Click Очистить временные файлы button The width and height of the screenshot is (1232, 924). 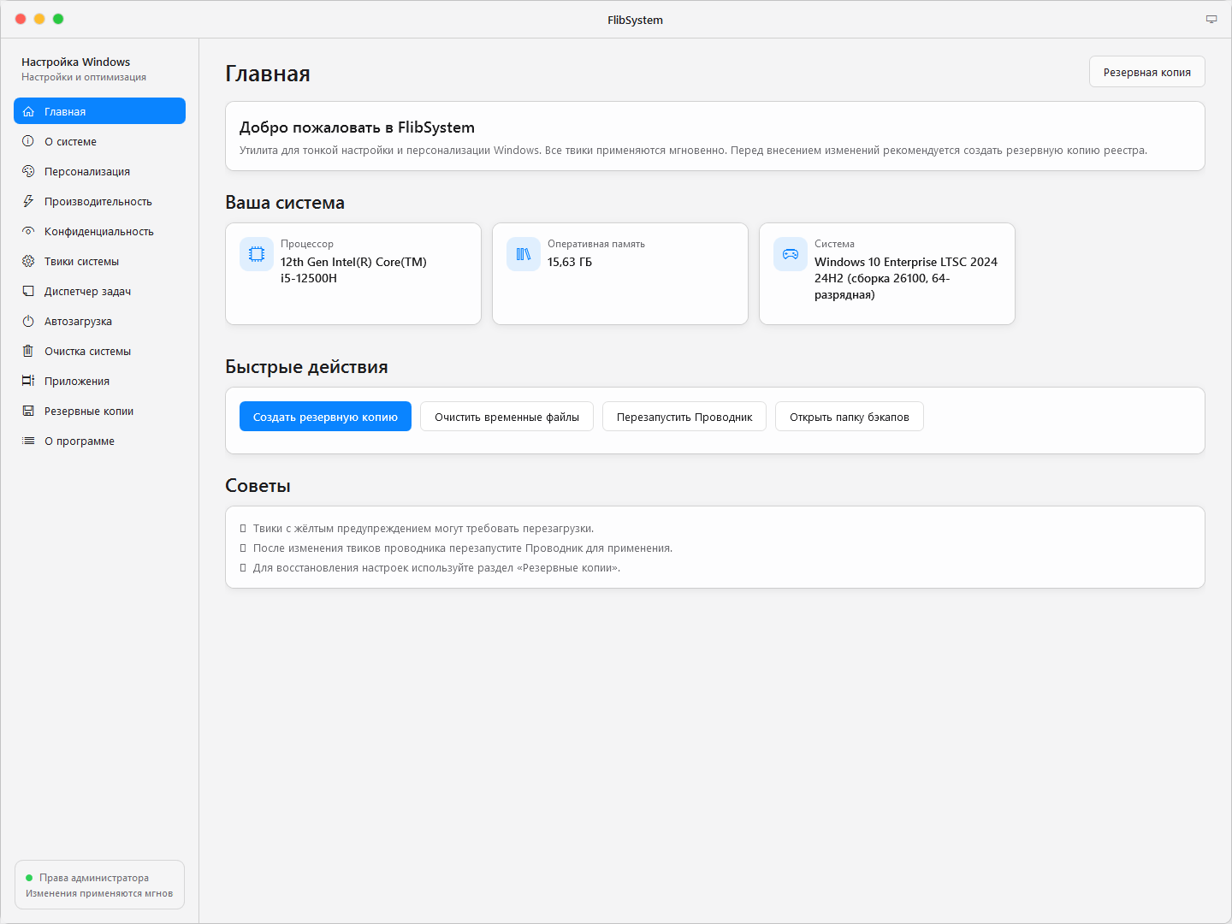tap(506, 417)
